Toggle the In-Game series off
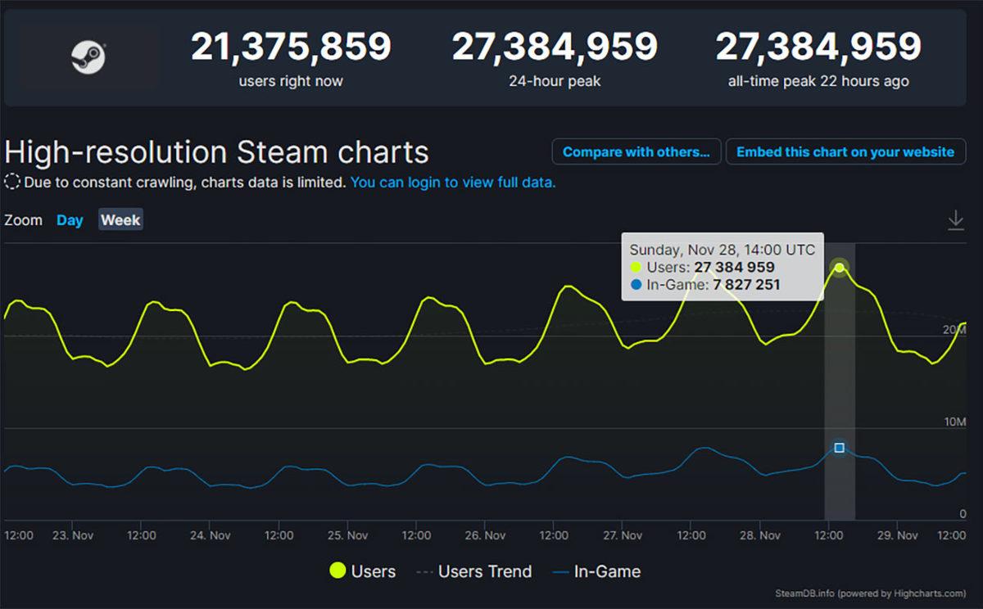Screen dimensions: 983x609 pyautogui.click(x=607, y=571)
